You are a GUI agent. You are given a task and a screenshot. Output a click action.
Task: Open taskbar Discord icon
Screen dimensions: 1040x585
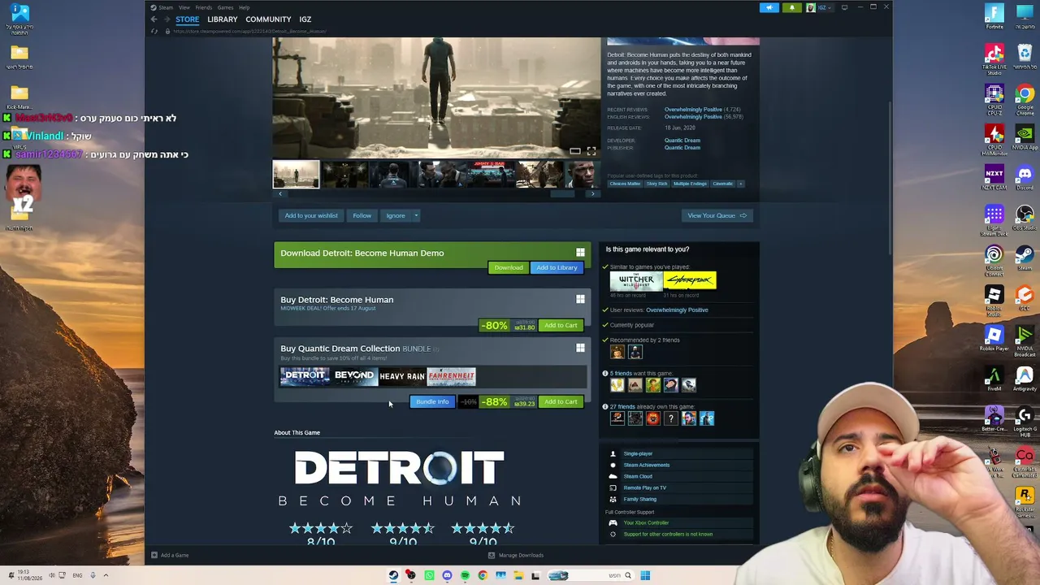pos(447,575)
